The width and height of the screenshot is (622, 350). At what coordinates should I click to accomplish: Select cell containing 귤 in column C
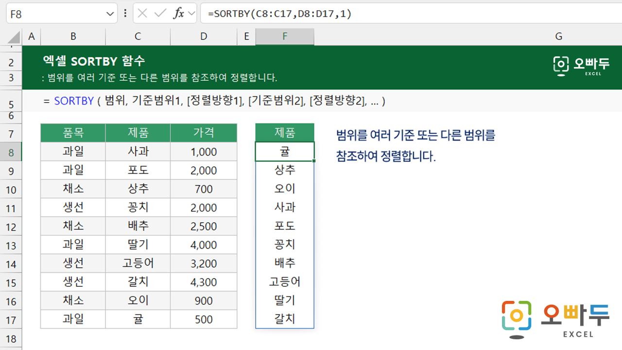pyautogui.click(x=138, y=319)
